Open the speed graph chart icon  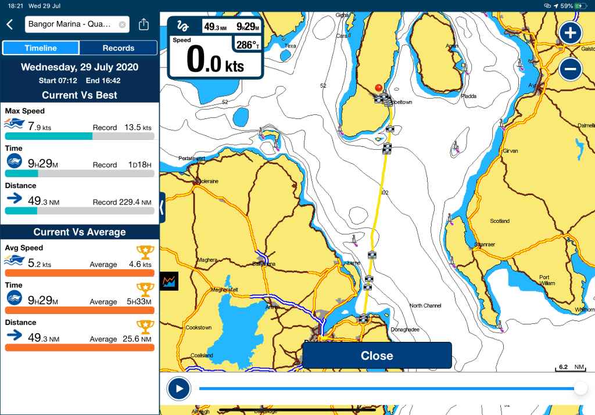coord(170,282)
